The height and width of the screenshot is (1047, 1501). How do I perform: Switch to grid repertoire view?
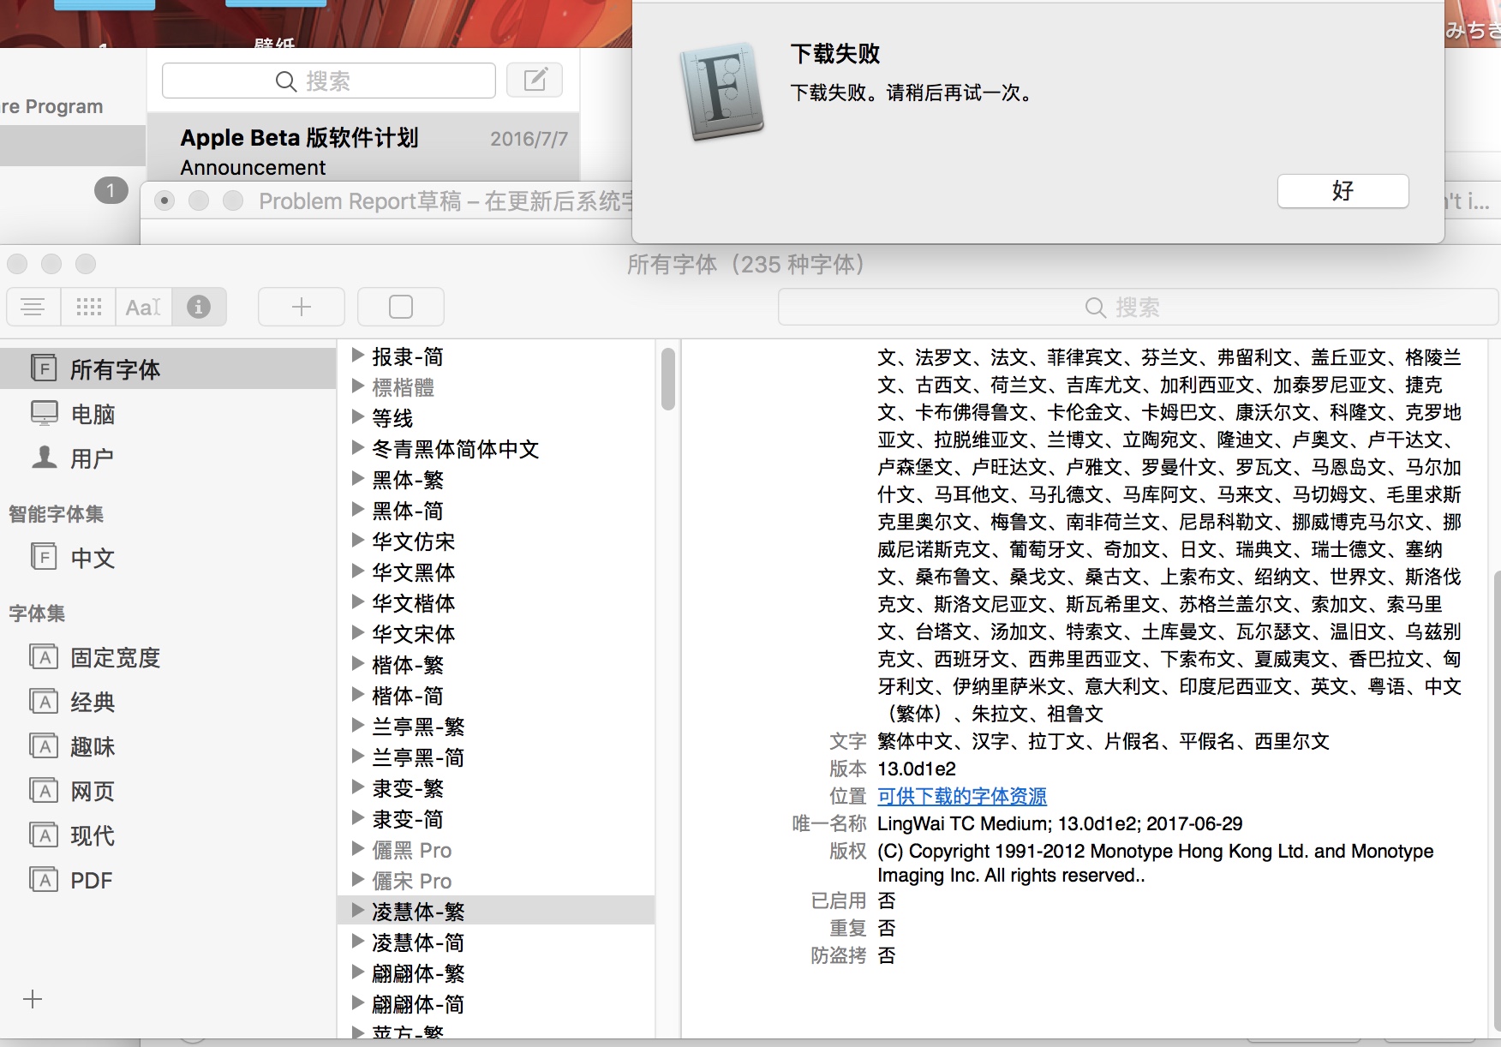pyautogui.click(x=88, y=307)
